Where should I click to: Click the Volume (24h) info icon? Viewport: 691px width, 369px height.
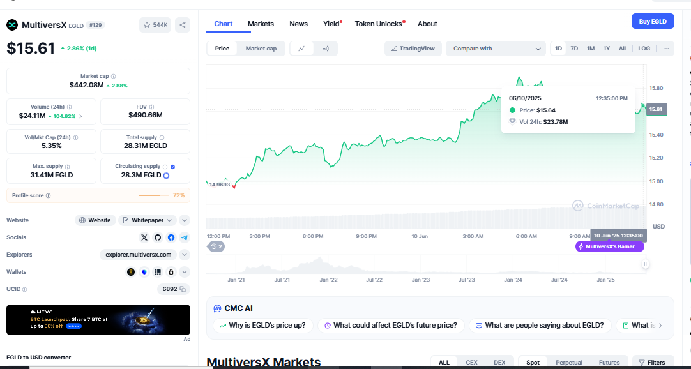pyautogui.click(x=70, y=107)
